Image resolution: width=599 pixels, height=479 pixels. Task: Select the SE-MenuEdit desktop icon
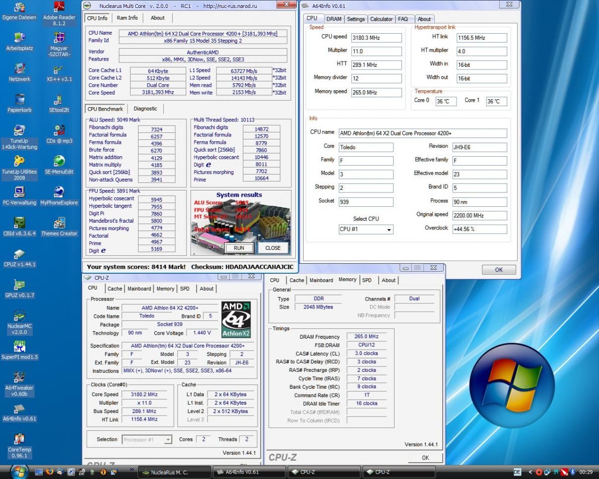coord(59,165)
